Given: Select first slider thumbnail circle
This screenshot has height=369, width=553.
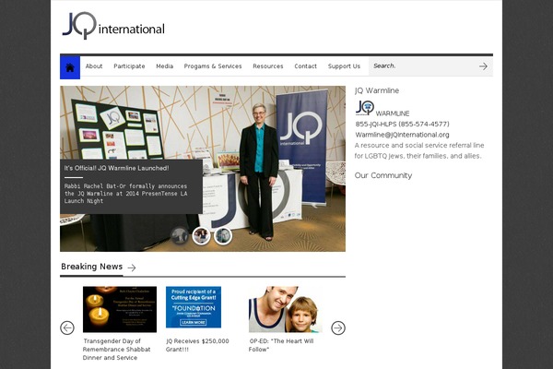Looking at the screenshot, I should [x=180, y=235].
